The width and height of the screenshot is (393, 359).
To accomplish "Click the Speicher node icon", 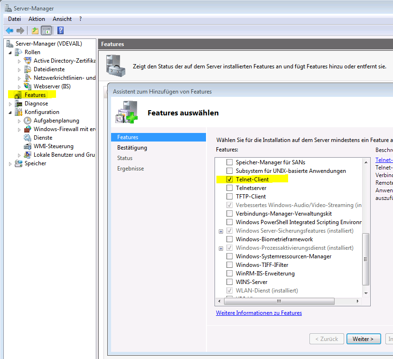I will point(19,163).
